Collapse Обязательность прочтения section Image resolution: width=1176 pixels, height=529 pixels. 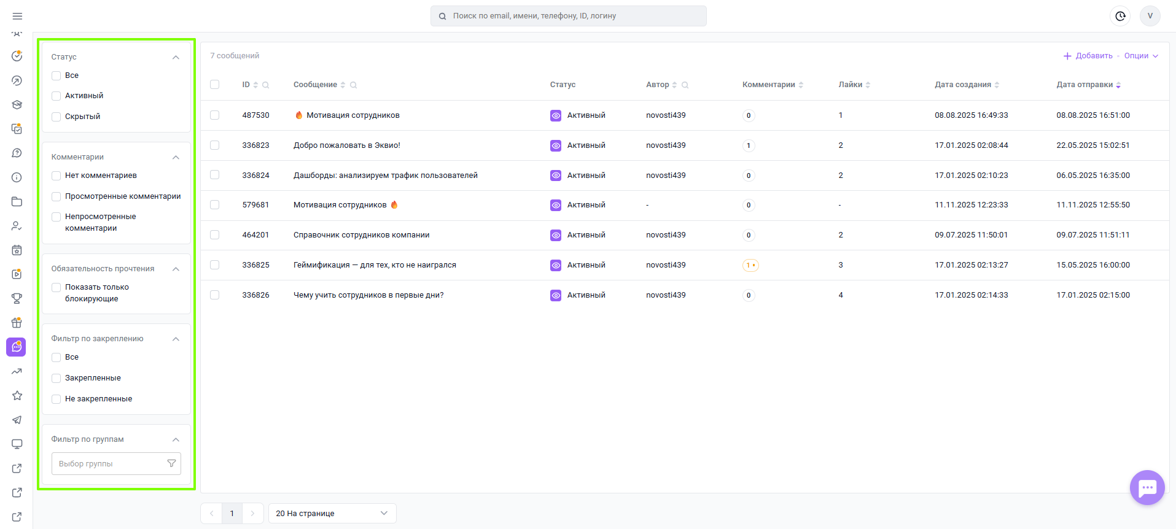176,269
